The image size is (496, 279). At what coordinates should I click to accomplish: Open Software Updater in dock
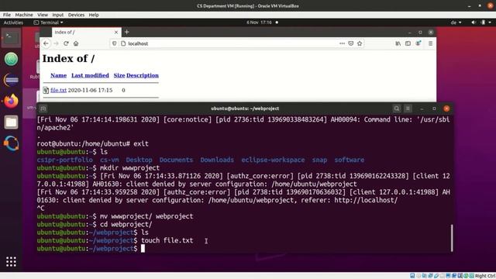tap(11, 143)
